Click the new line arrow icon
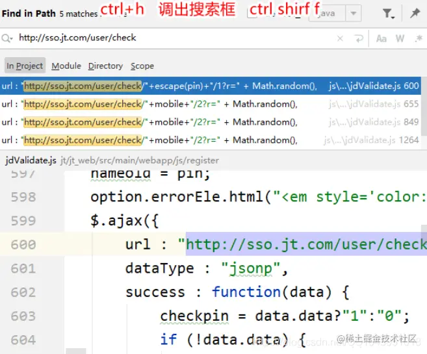The image size is (427, 354). tap(359, 38)
